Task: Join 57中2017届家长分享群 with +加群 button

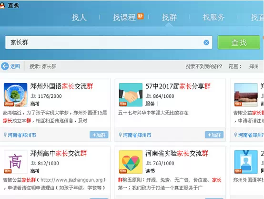Action: click(x=214, y=135)
